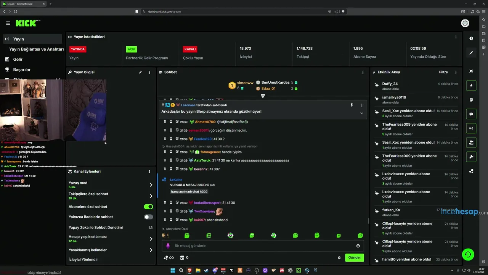Turn off Abonelere özel sohbet toggle
This screenshot has width=488, height=275.
[x=148, y=207]
